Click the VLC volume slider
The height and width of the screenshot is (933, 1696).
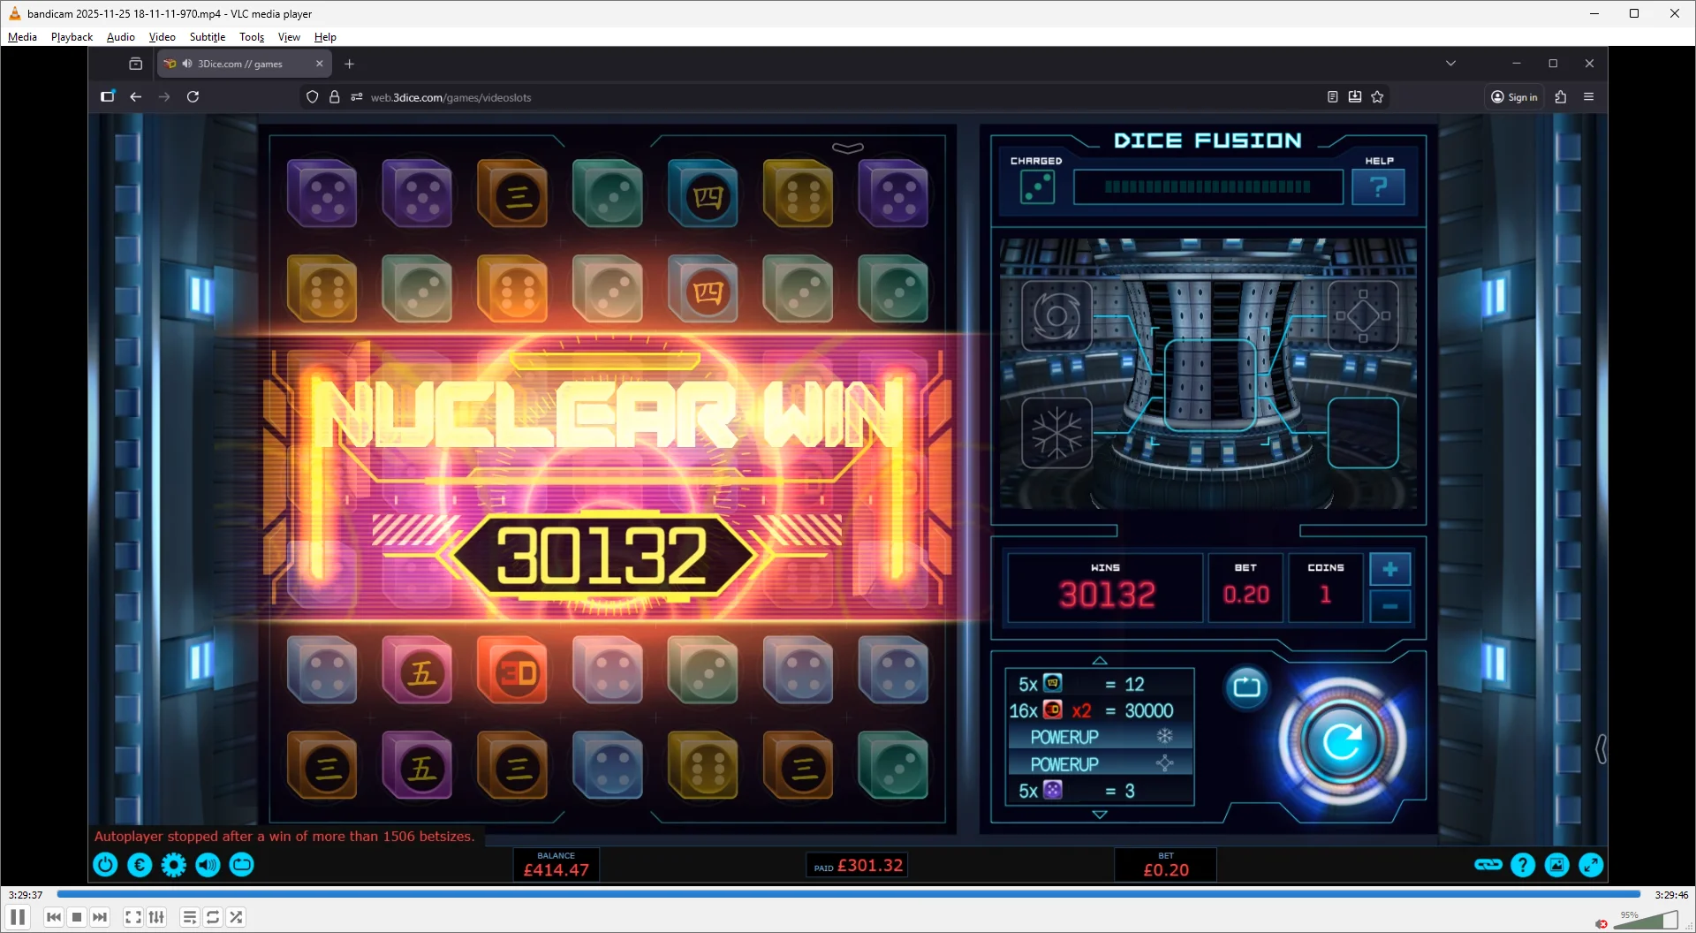pyautogui.click(x=1646, y=920)
